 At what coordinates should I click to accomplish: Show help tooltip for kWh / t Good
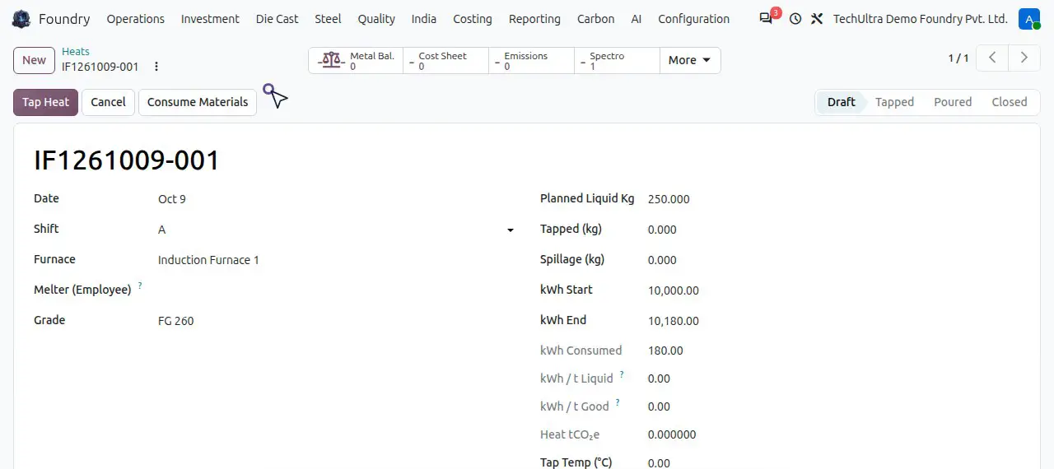click(x=618, y=402)
